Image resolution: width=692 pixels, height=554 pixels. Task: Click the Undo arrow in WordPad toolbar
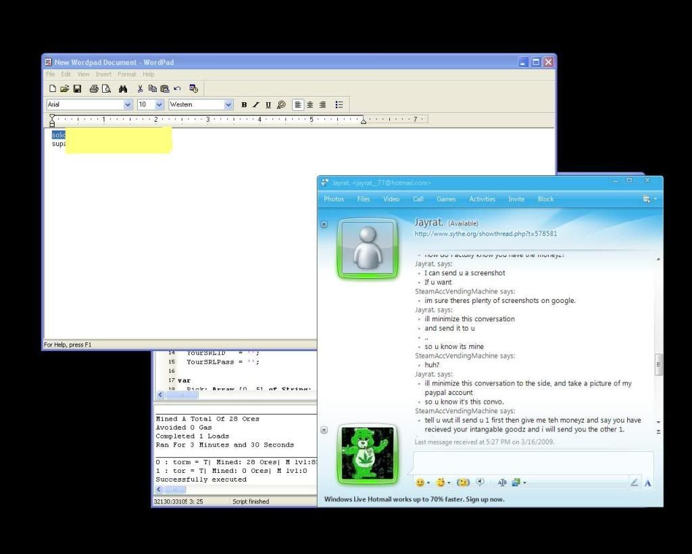pyautogui.click(x=178, y=89)
